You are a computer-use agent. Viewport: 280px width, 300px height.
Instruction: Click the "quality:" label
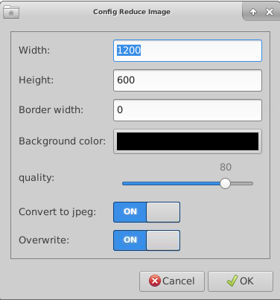click(x=36, y=178)
